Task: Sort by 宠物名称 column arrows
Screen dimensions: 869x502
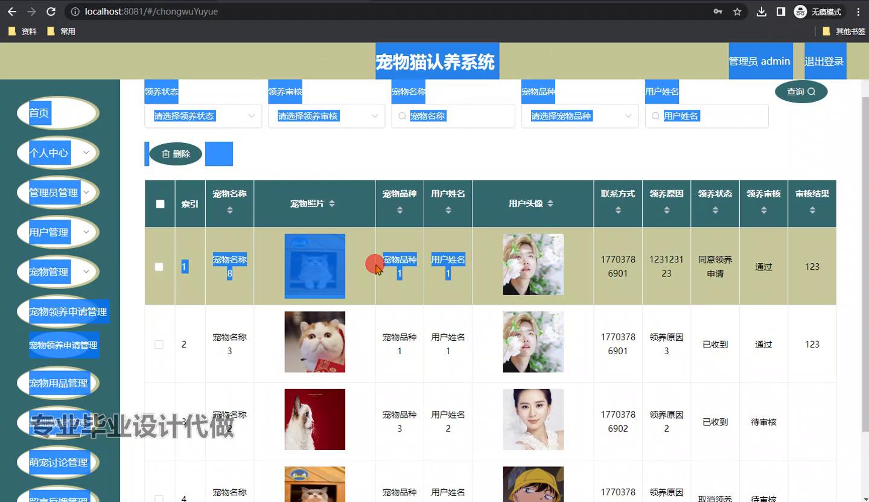Action: 229,210
